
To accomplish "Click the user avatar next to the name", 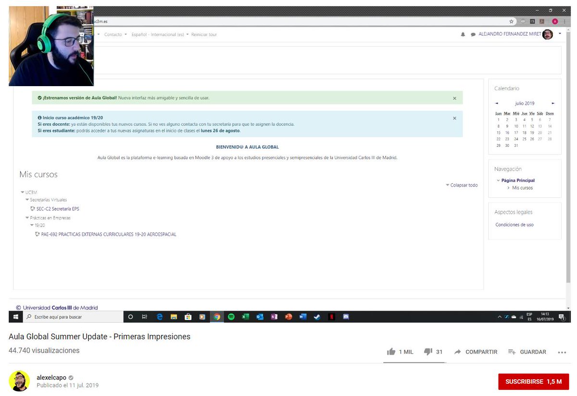I will pos(548,34).
